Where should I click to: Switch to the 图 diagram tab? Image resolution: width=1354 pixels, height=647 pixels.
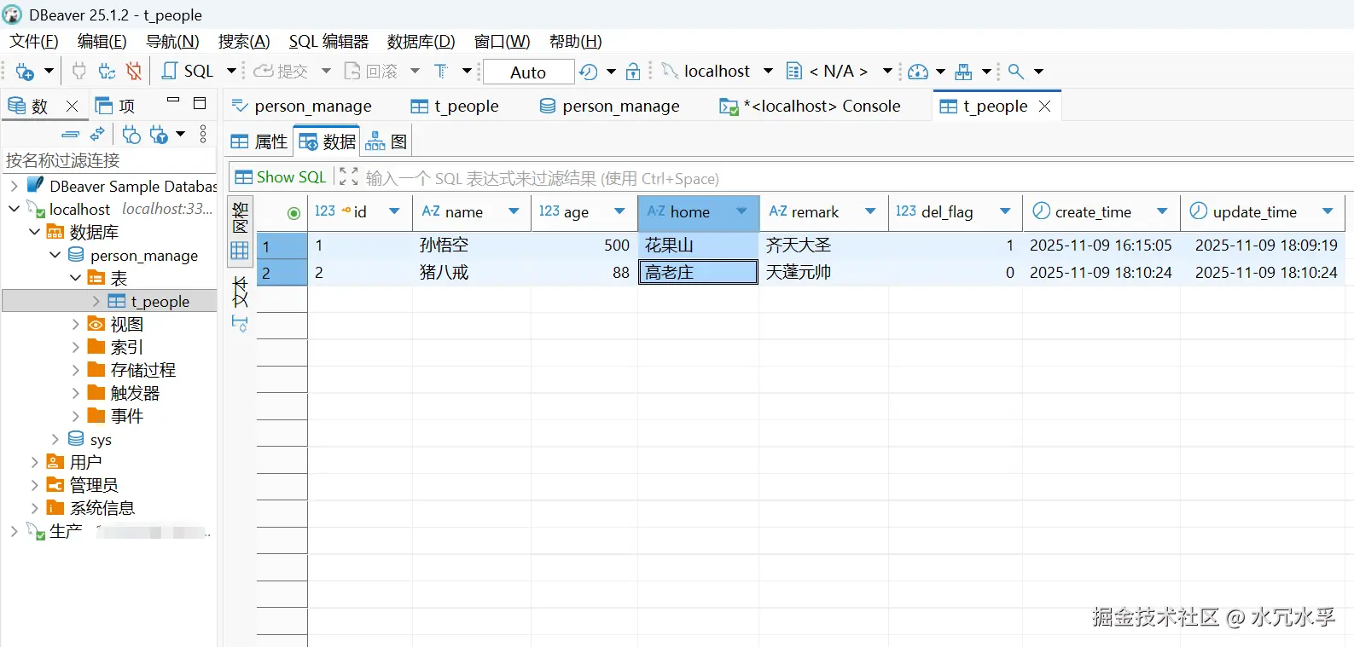386,142
